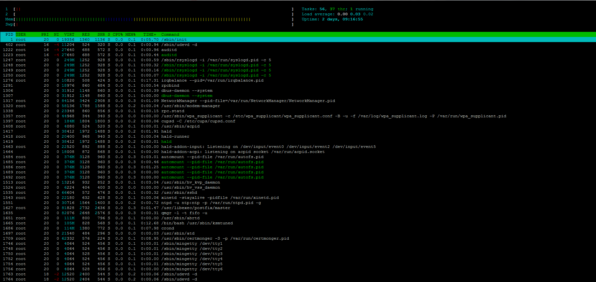
Task: Select the xinetd process row
Action: [298, 198]
